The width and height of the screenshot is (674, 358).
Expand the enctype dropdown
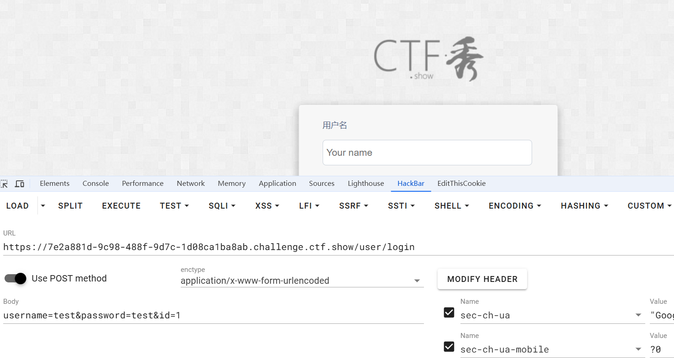point(417,281)
